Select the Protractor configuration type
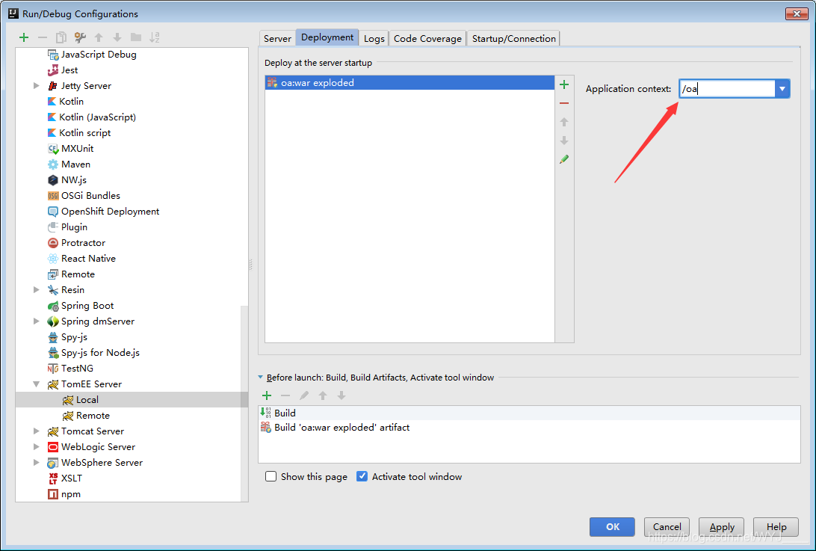Viewport: 816px width, 551px height. [76, 243]
